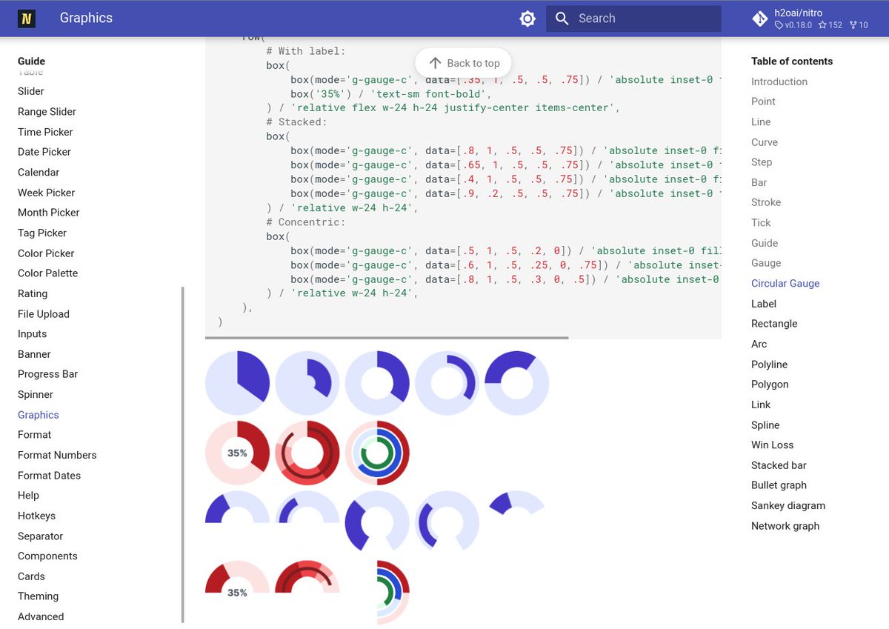Jump to Point section
This screenshot has height=629, width=889.
[763, 101]
